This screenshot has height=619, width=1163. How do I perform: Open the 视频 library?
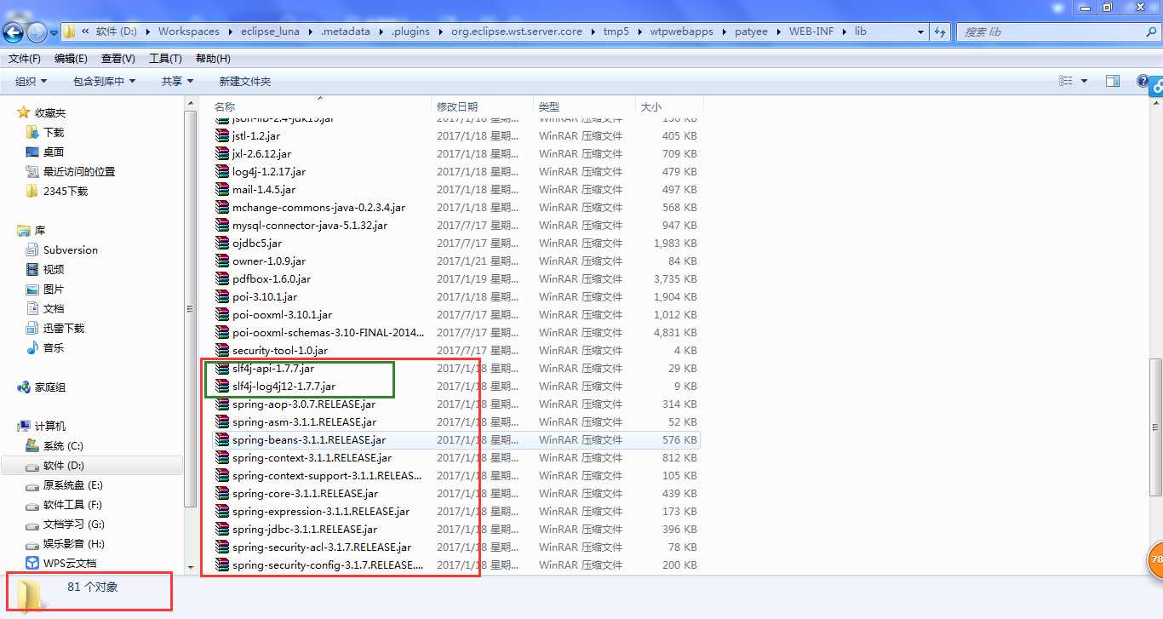pos(54,269)
